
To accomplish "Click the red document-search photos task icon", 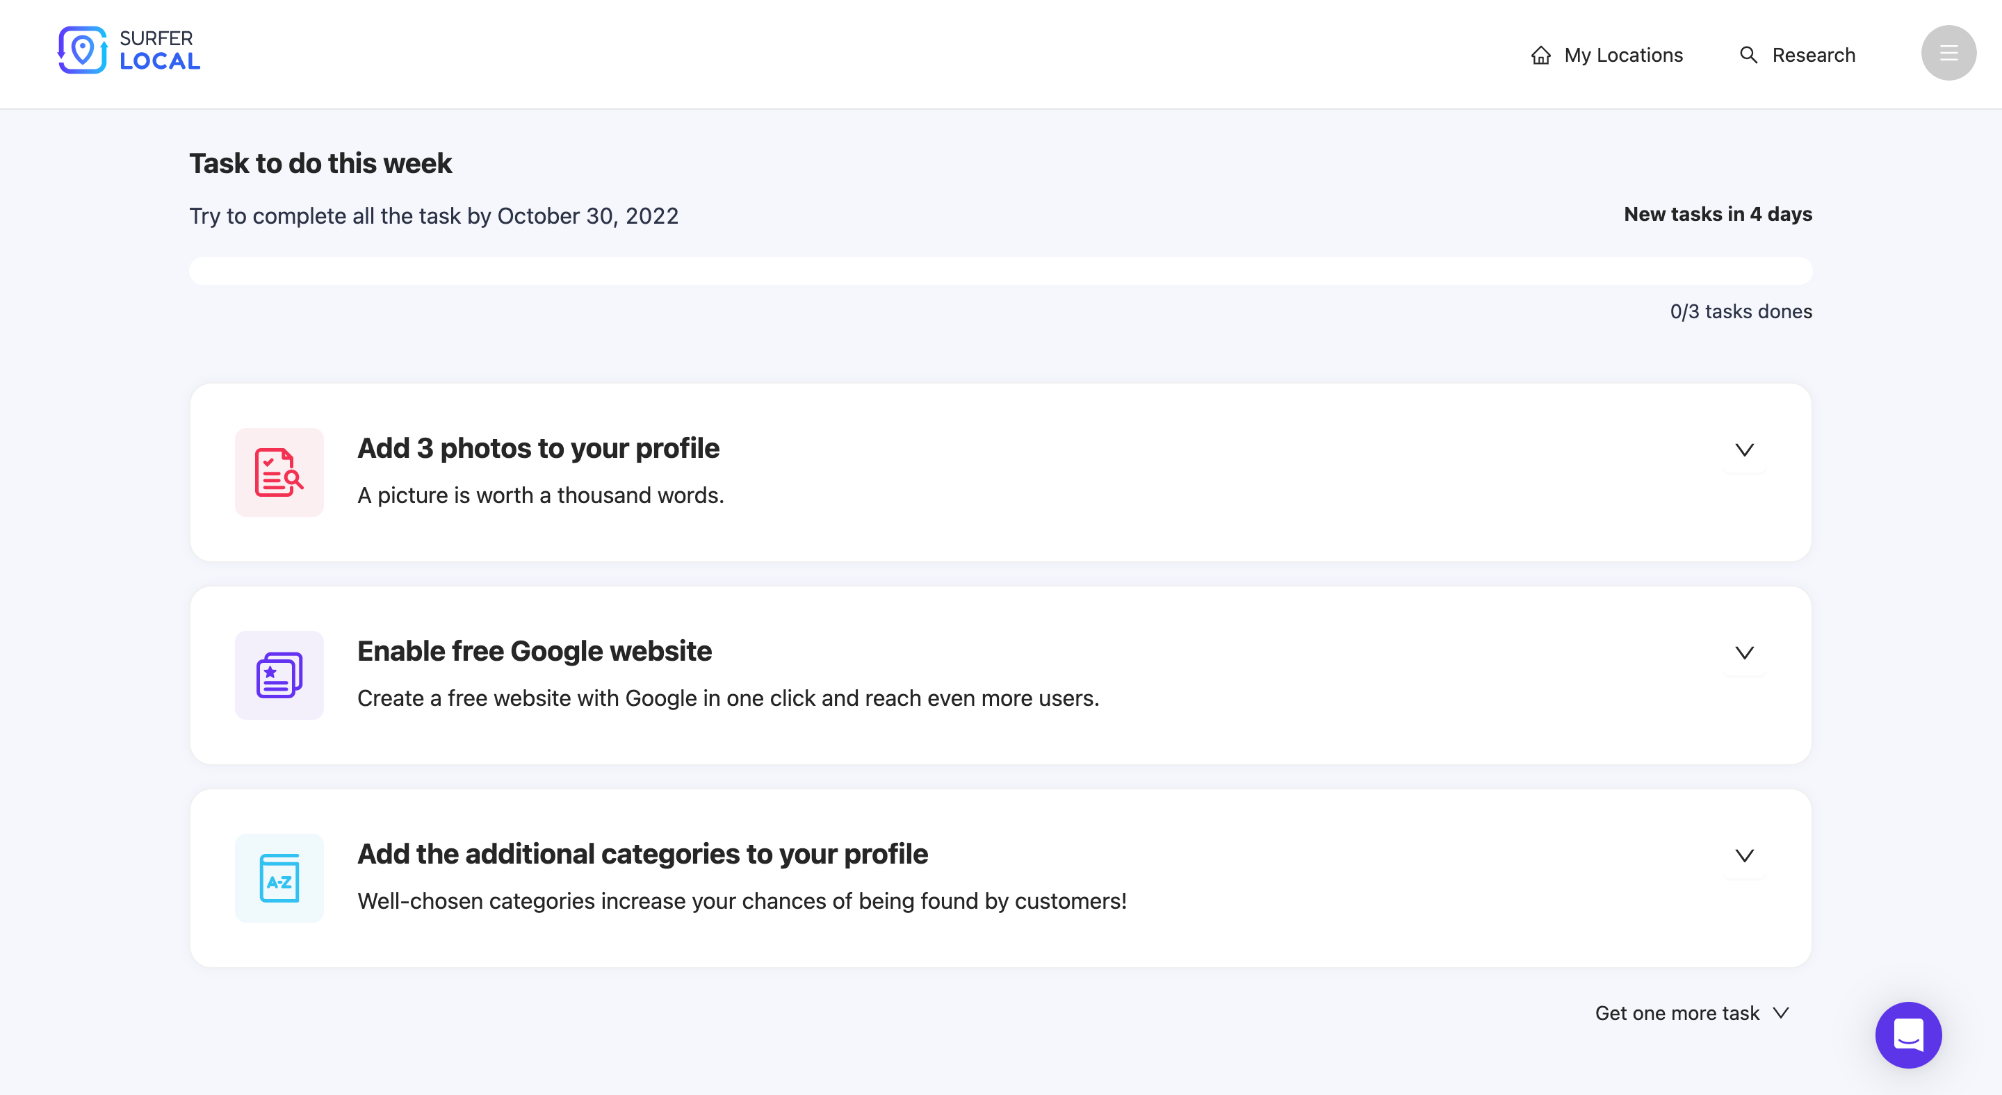I will pyautogui.click(x=279, y=472).
